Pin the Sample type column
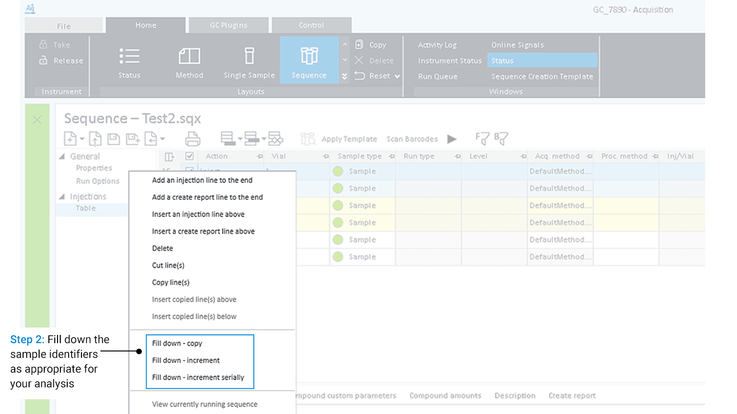Viewport: 737px width, 414px height. tap(392, 156)
